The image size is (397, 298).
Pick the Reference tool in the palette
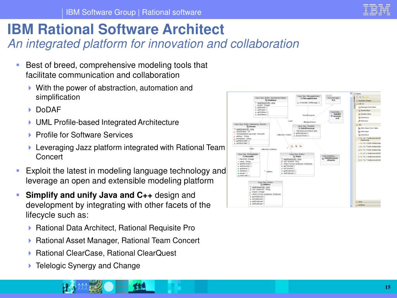point(363,121)
